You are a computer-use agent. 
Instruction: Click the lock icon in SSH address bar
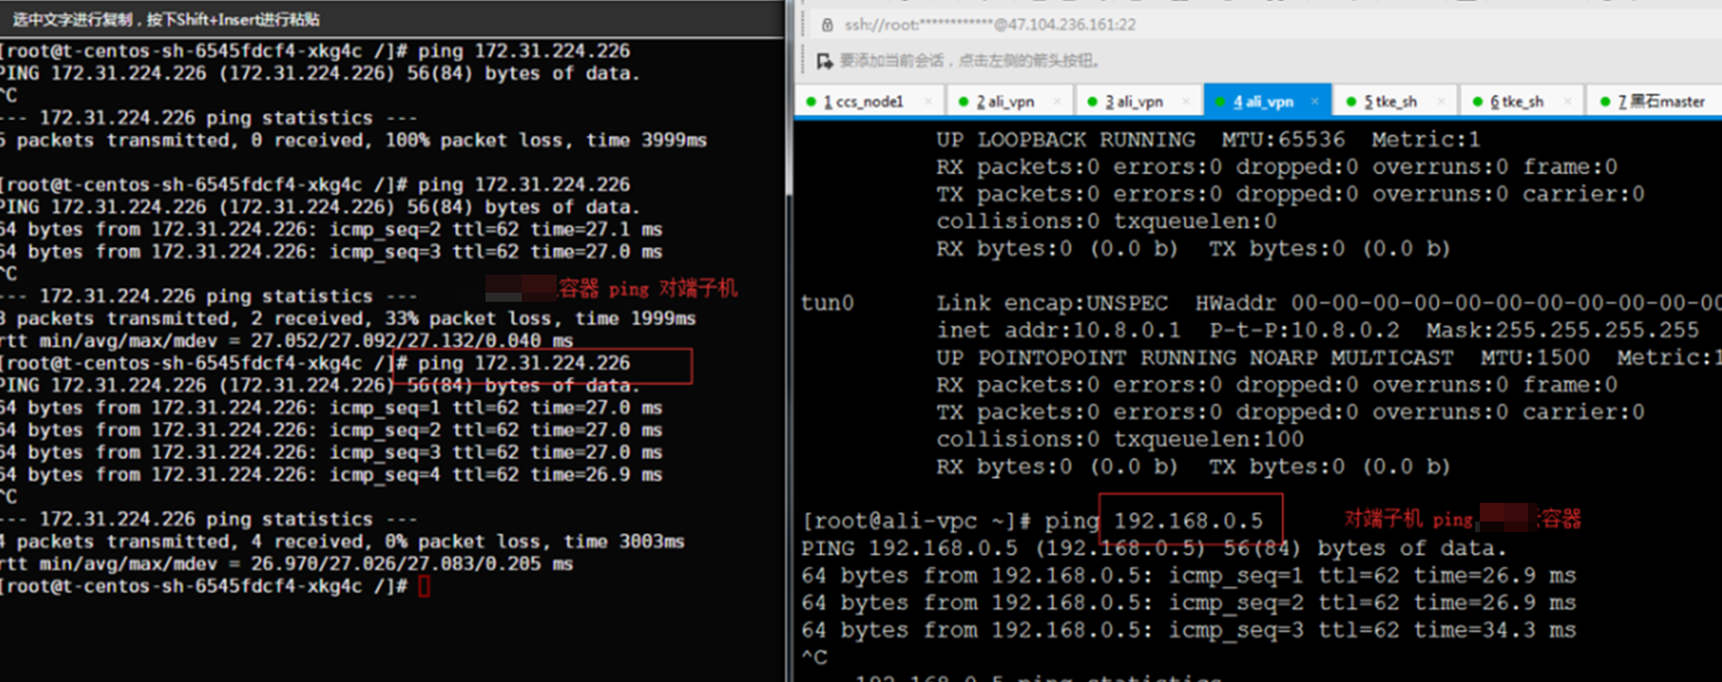pos(828,25)
